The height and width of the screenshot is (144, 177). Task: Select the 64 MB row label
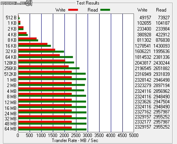tap(11, 129)
